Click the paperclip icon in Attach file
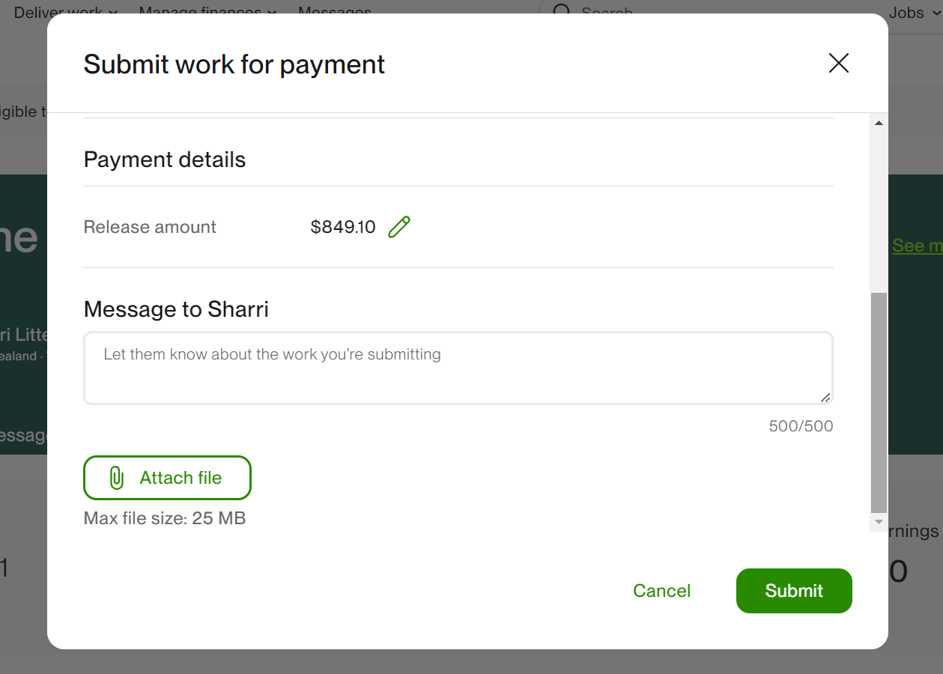 click(116, 478)
